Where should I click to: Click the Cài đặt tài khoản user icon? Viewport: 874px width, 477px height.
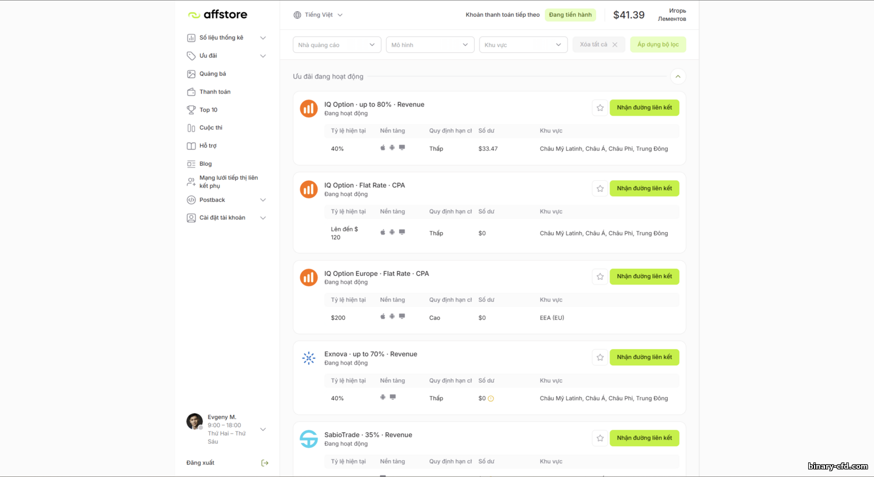click(x=191, y=218)
